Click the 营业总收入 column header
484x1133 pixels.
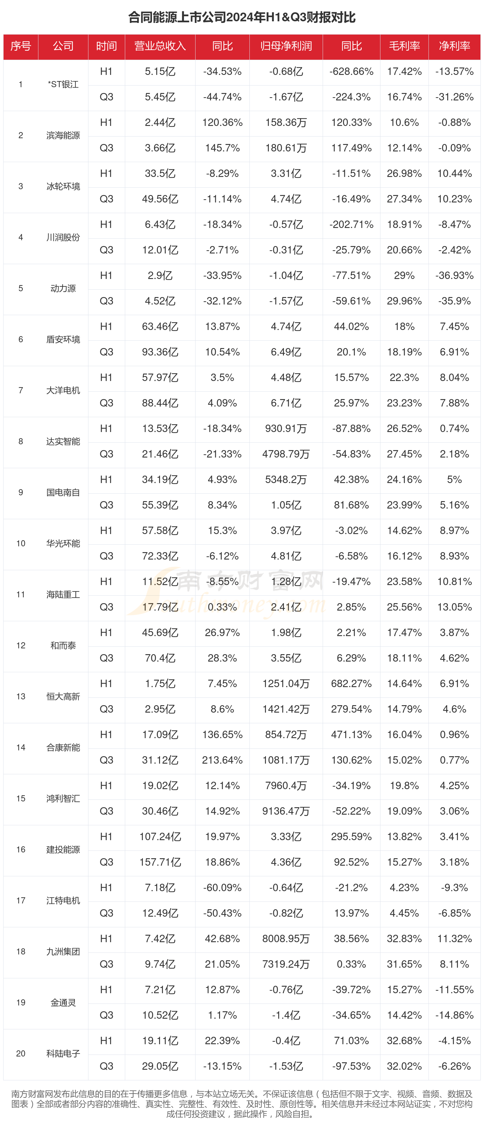(x=160, y=46)
